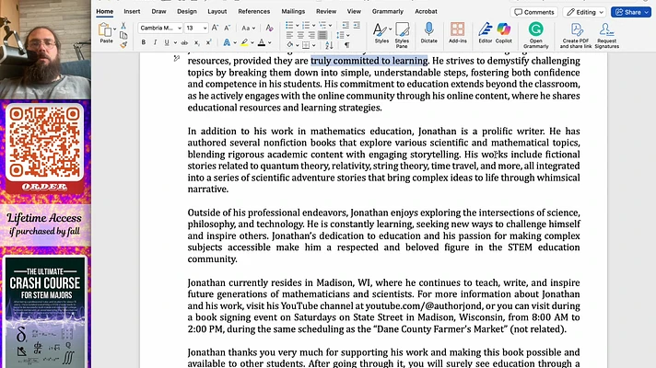Click the Paste clipboard icon
The image size is (656, 368).
105,30
